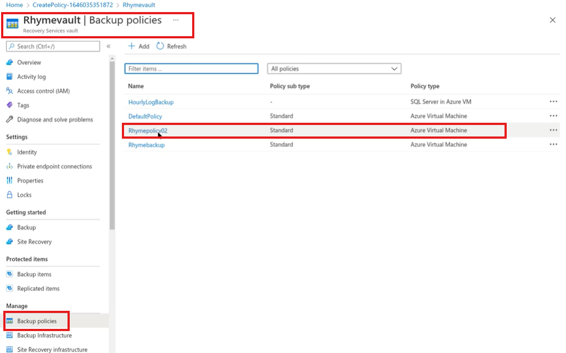Click the Backup items icon
Screen dimensions: 566x353
pyautogui.click(x=10, y=274)
